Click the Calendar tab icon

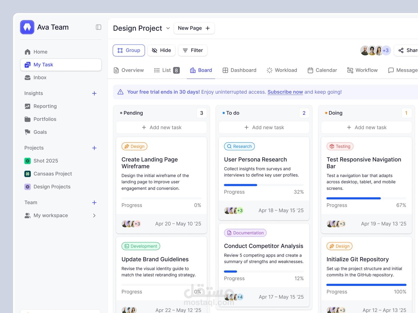[310, 70]
